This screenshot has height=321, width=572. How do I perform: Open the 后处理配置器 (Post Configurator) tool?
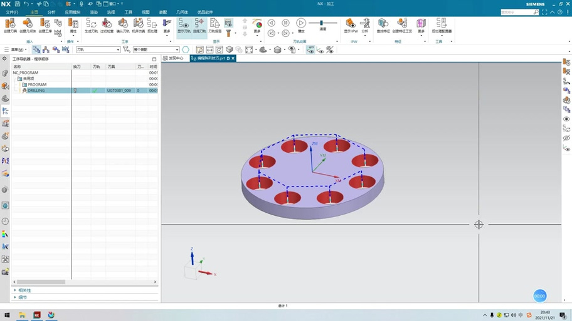(x=442, y=26)
